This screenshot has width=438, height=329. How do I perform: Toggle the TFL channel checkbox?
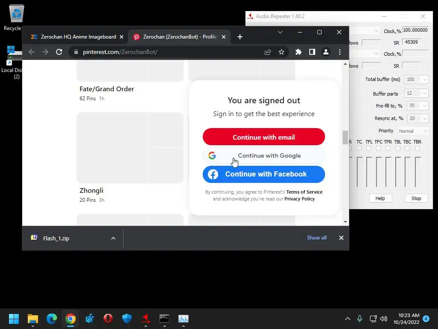click(369, 148)
